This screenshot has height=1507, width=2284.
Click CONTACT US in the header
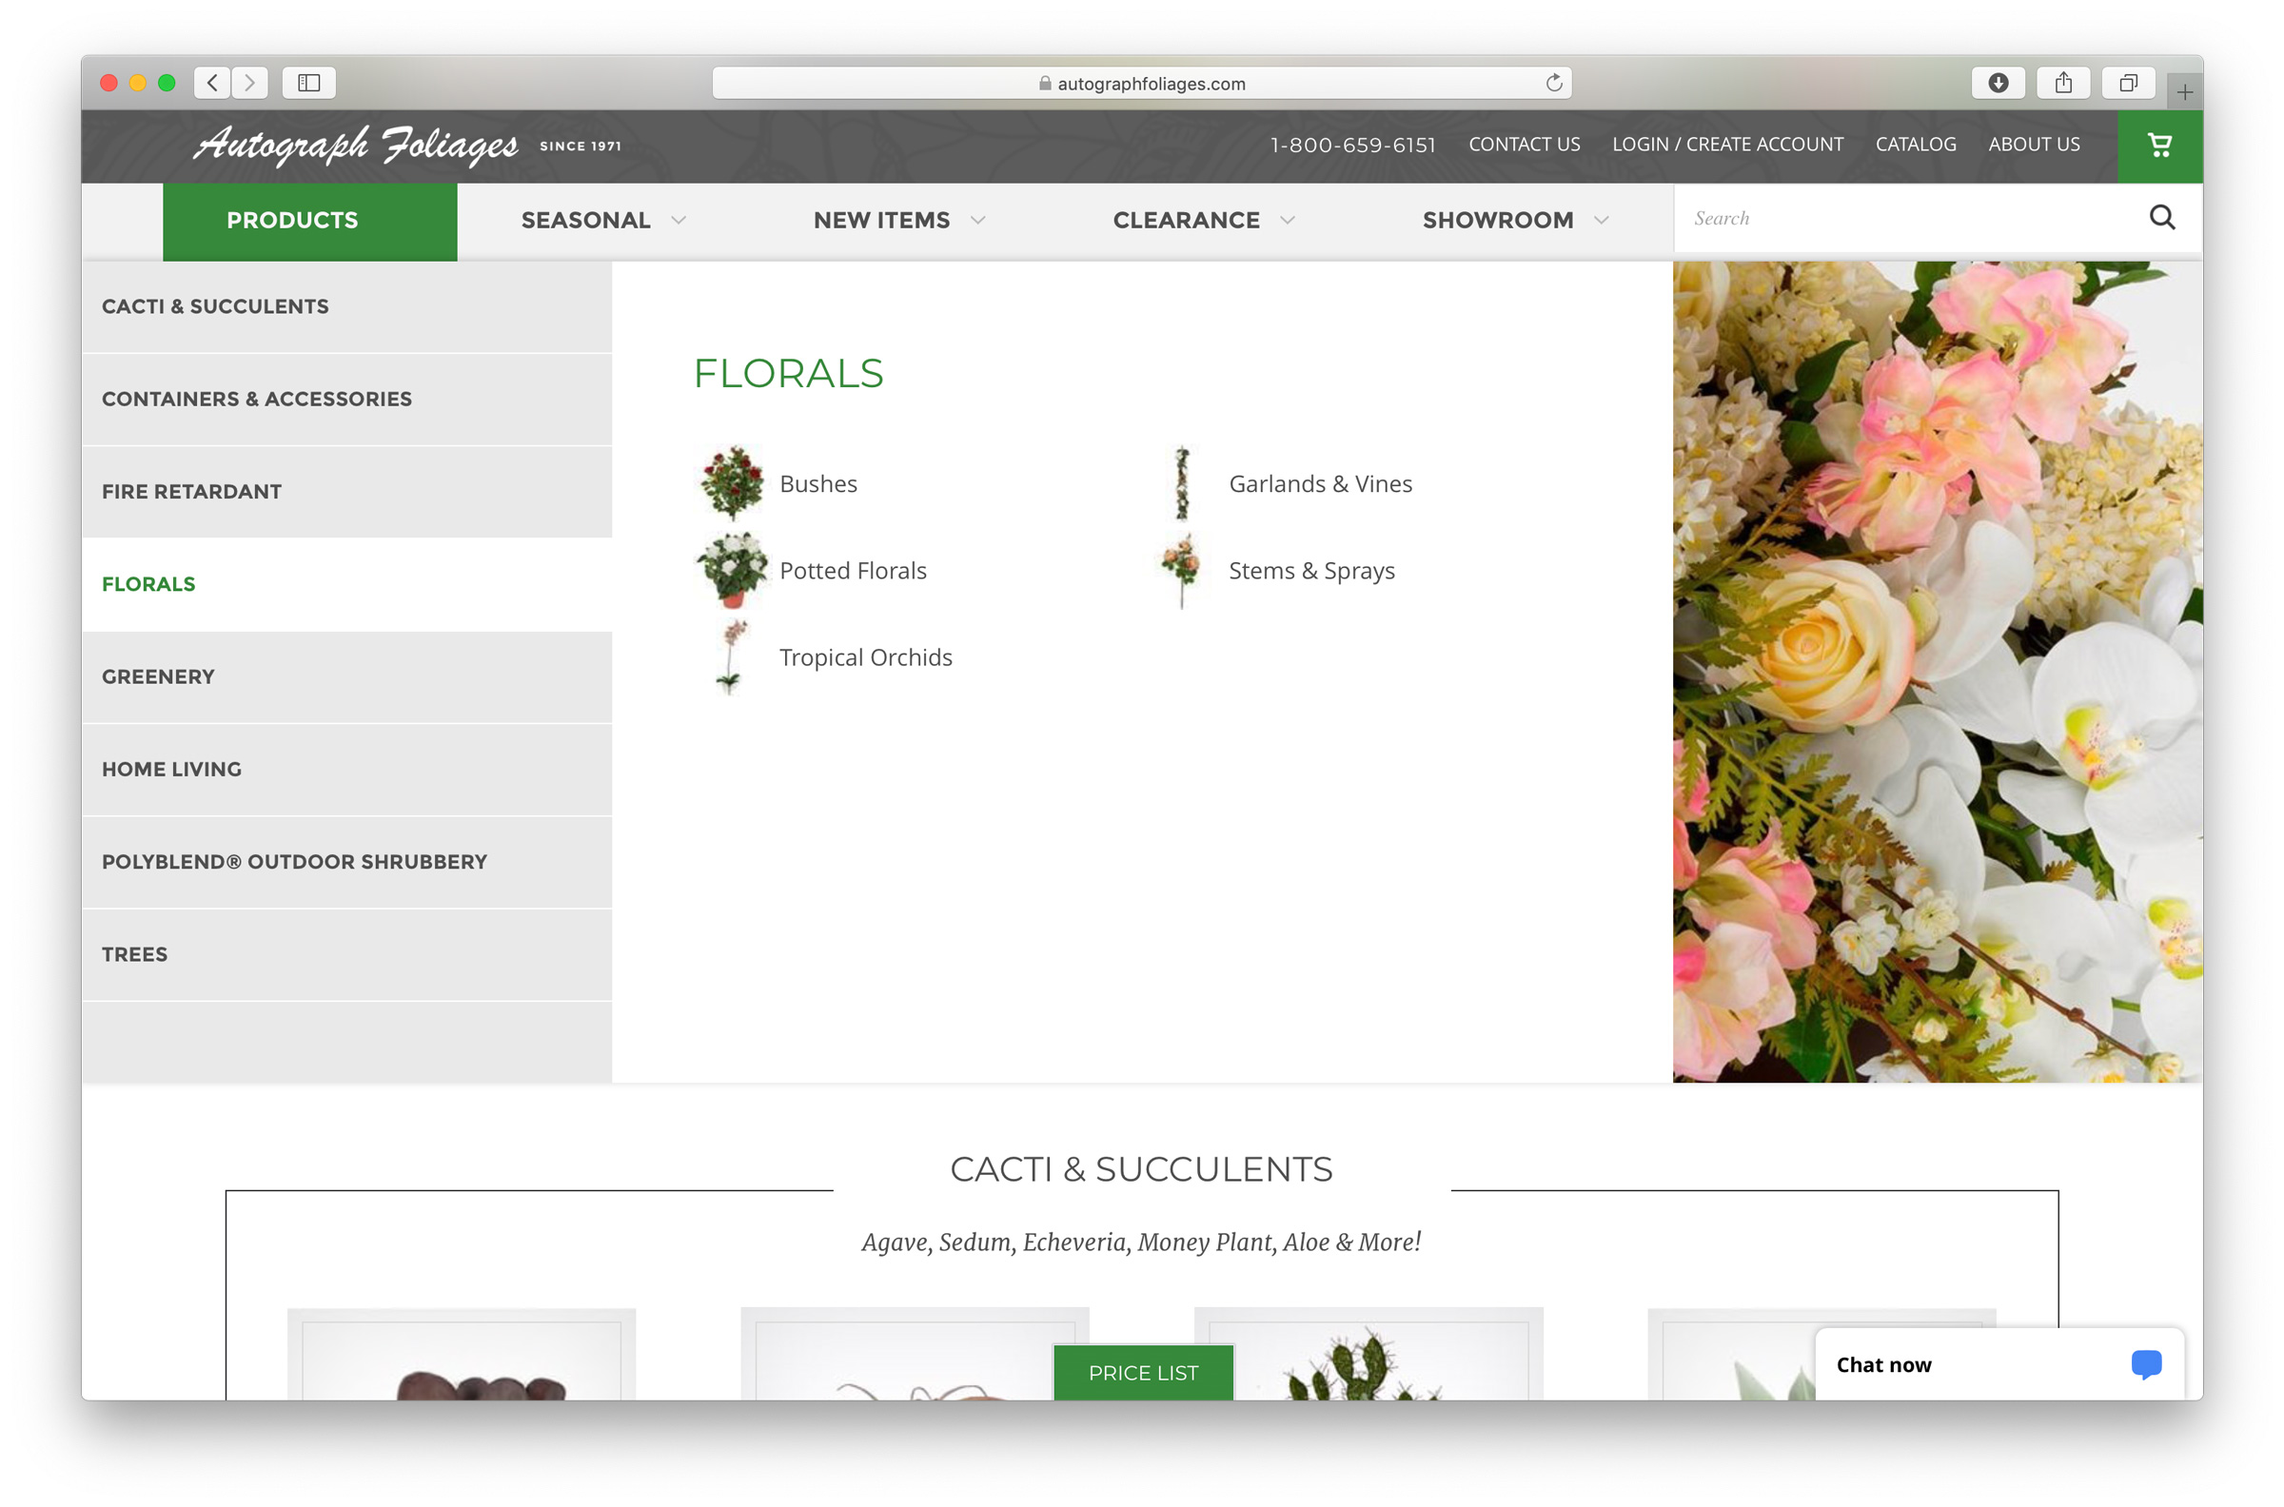click(1524, 143)
